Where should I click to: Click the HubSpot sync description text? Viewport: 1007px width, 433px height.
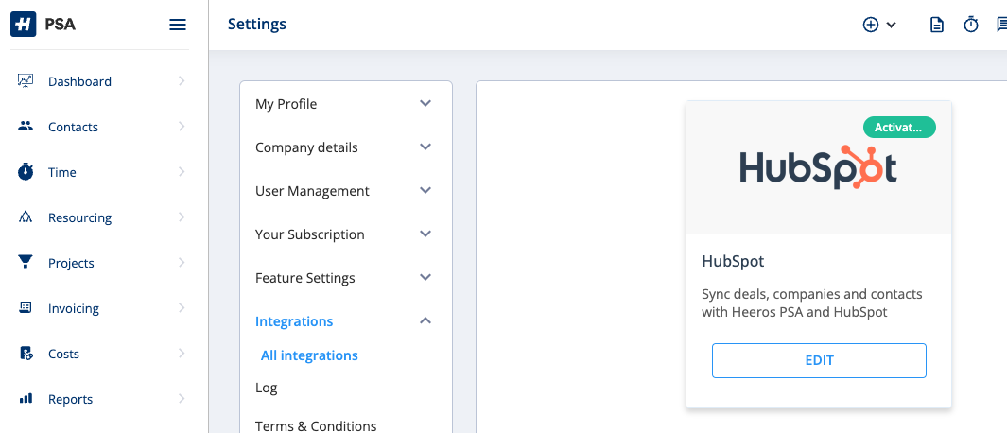pos(812,303)
